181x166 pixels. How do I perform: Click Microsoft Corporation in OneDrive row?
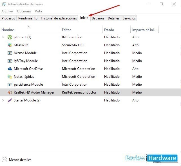(x=79, y=69)
